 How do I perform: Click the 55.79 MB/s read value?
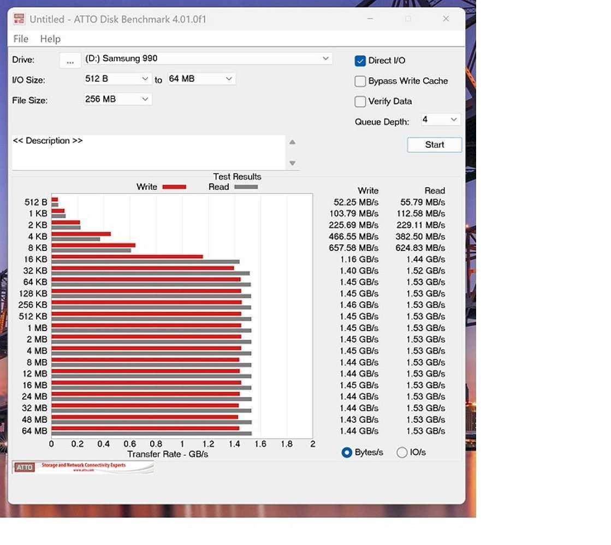(x=423, y=202)
